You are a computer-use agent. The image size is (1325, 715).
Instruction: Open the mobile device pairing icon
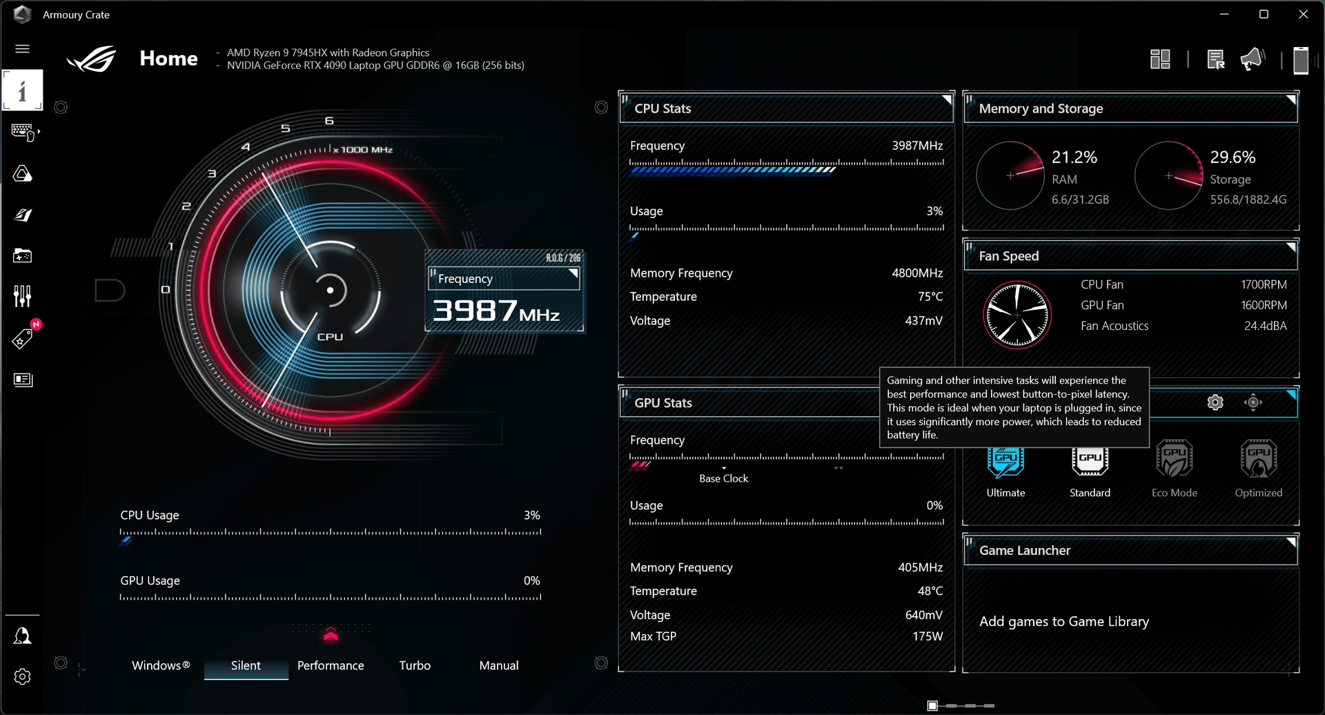coord(1300,60)
